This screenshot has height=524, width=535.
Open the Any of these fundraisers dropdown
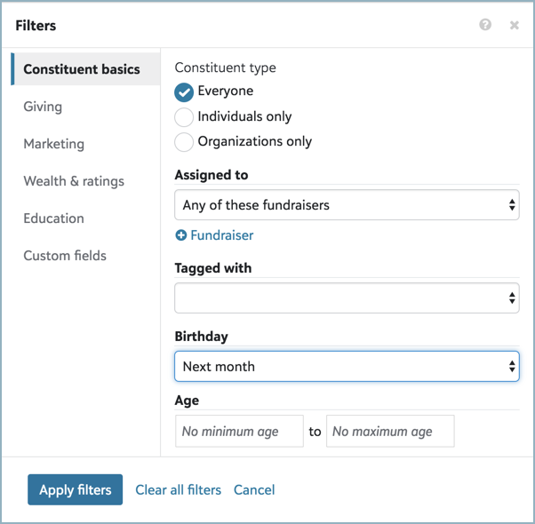click(347, 205)
